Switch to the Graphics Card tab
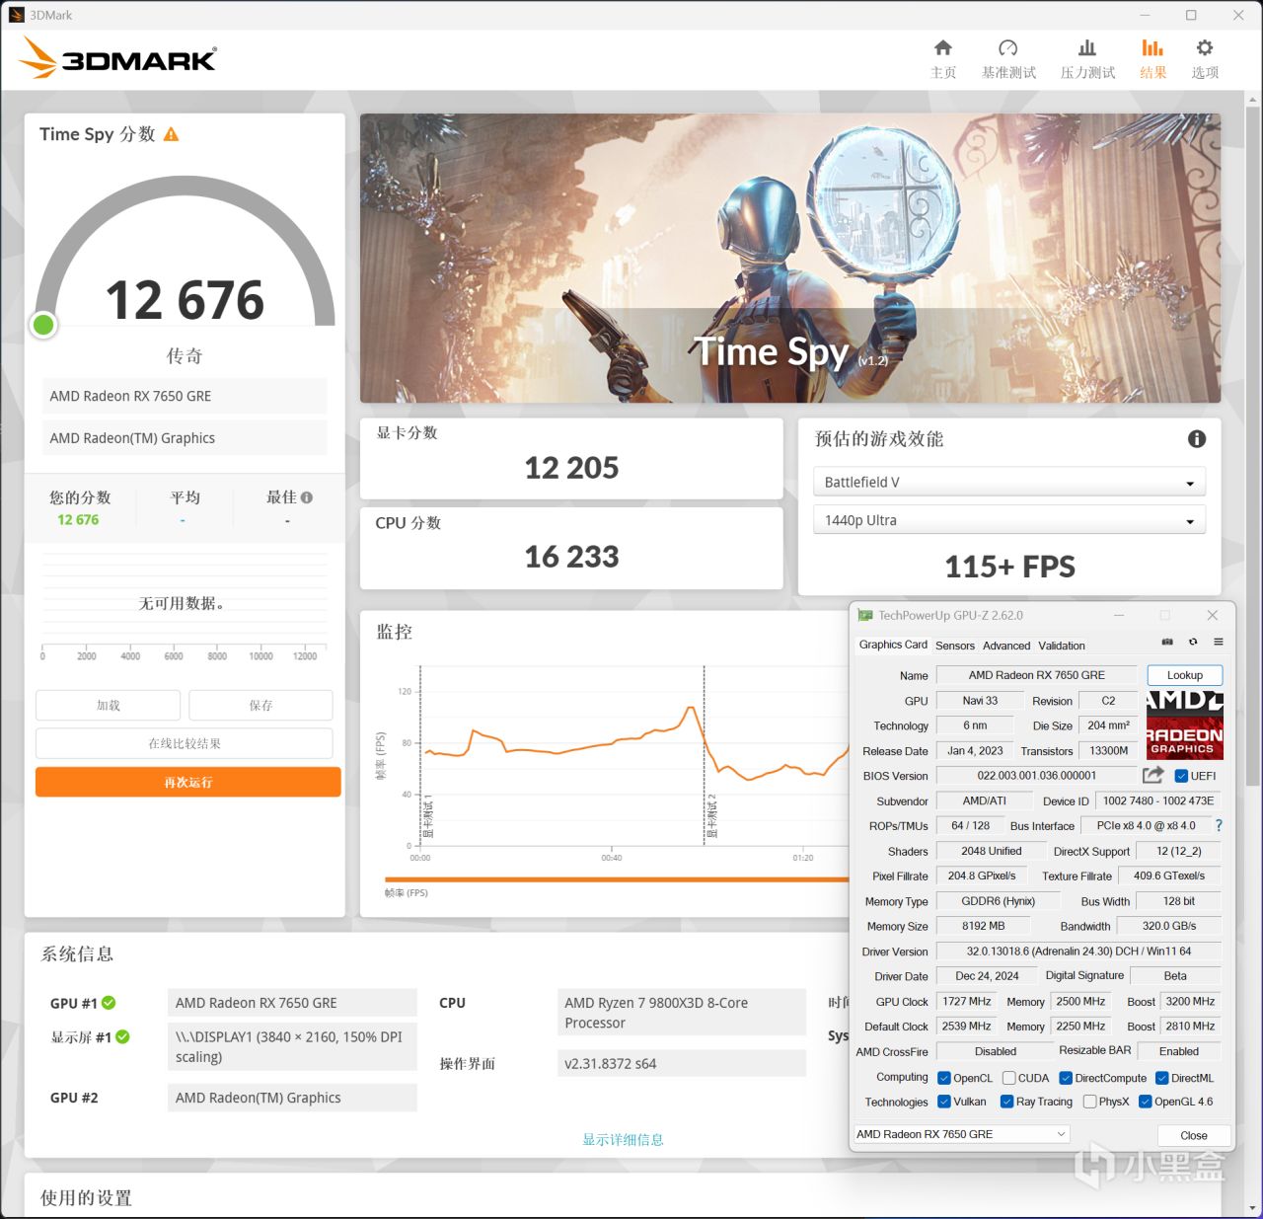This screenshot has height=1219, width=1263. pos(893,645)
